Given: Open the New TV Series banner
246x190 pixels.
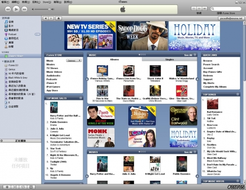Looking at the screenshot, I should pos(90,36).
